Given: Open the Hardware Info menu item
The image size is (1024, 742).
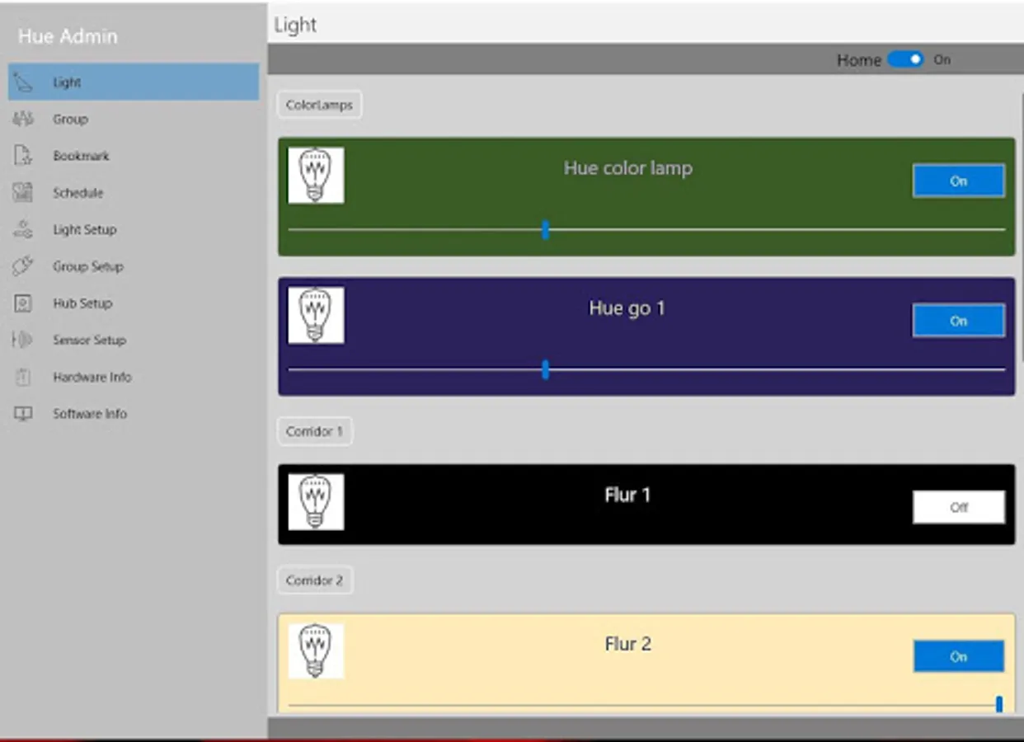Looking at the screenshot, I should (134, 377).
